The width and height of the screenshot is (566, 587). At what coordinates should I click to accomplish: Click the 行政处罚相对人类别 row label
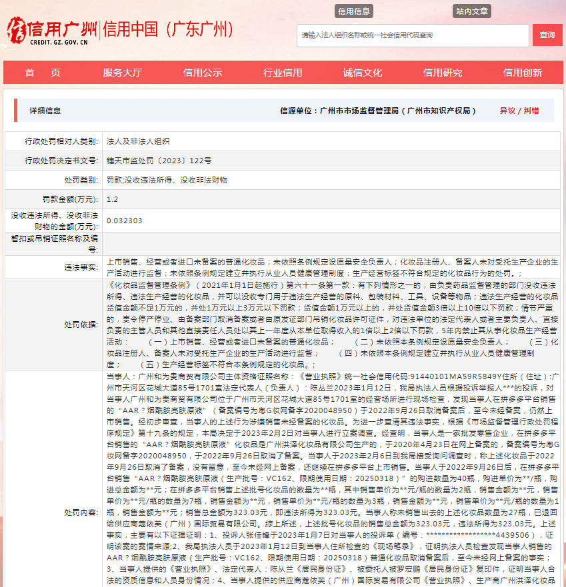(x=61, y=141)
